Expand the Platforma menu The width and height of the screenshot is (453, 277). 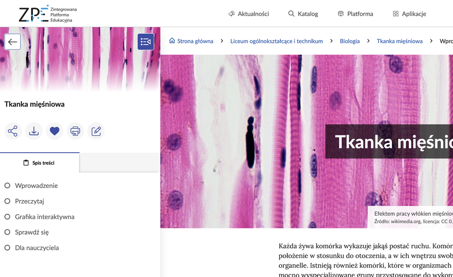pyautogui.click(x=355, y=14)
